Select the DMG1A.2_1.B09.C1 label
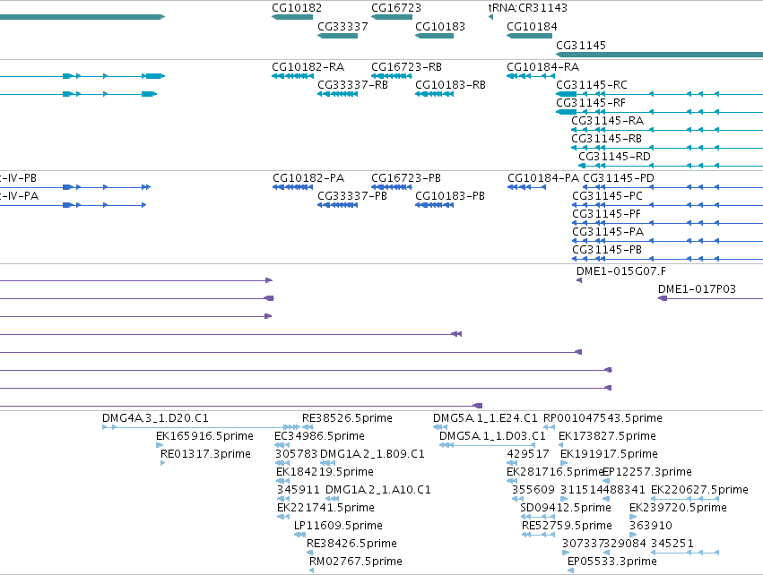This screenshot has width=763, height=575. [372, 454]
